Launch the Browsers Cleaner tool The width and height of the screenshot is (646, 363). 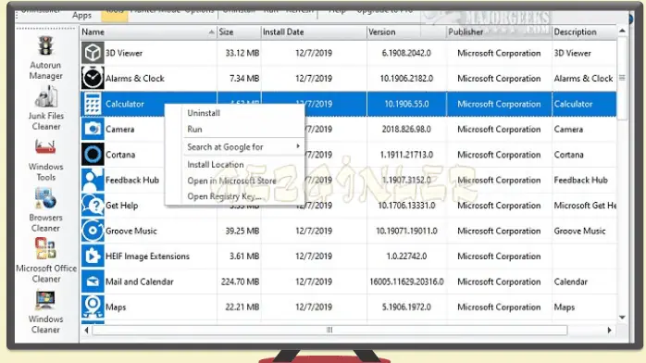click(x=45, y=210)
